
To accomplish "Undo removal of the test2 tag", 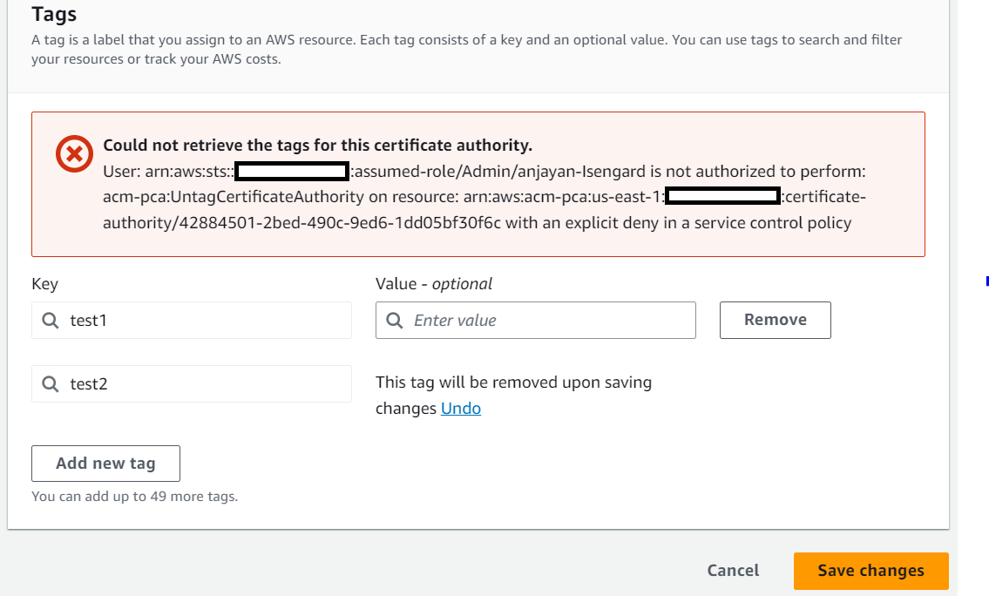I will click(460, 408).
